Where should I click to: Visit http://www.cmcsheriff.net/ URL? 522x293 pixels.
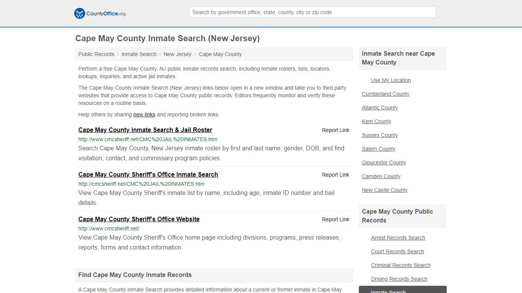[x=109, y=229]
